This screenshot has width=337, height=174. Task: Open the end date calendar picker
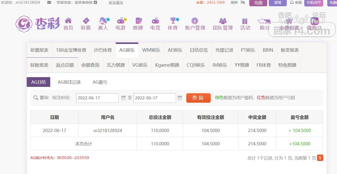click(180, 98)
